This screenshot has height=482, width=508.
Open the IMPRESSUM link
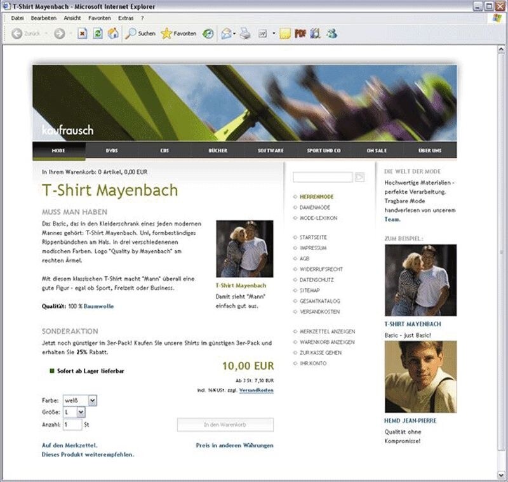tap(313, 248)
